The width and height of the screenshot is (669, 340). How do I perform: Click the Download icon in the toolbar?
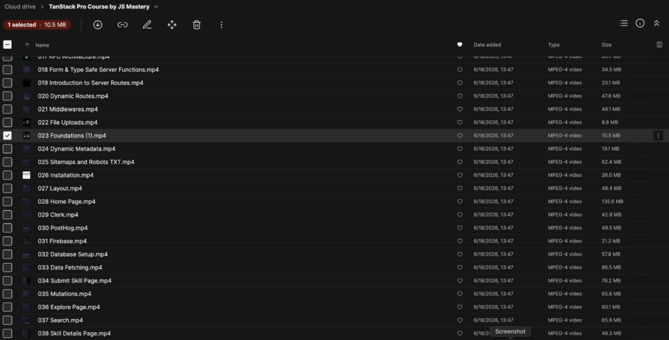click(98, 25)
